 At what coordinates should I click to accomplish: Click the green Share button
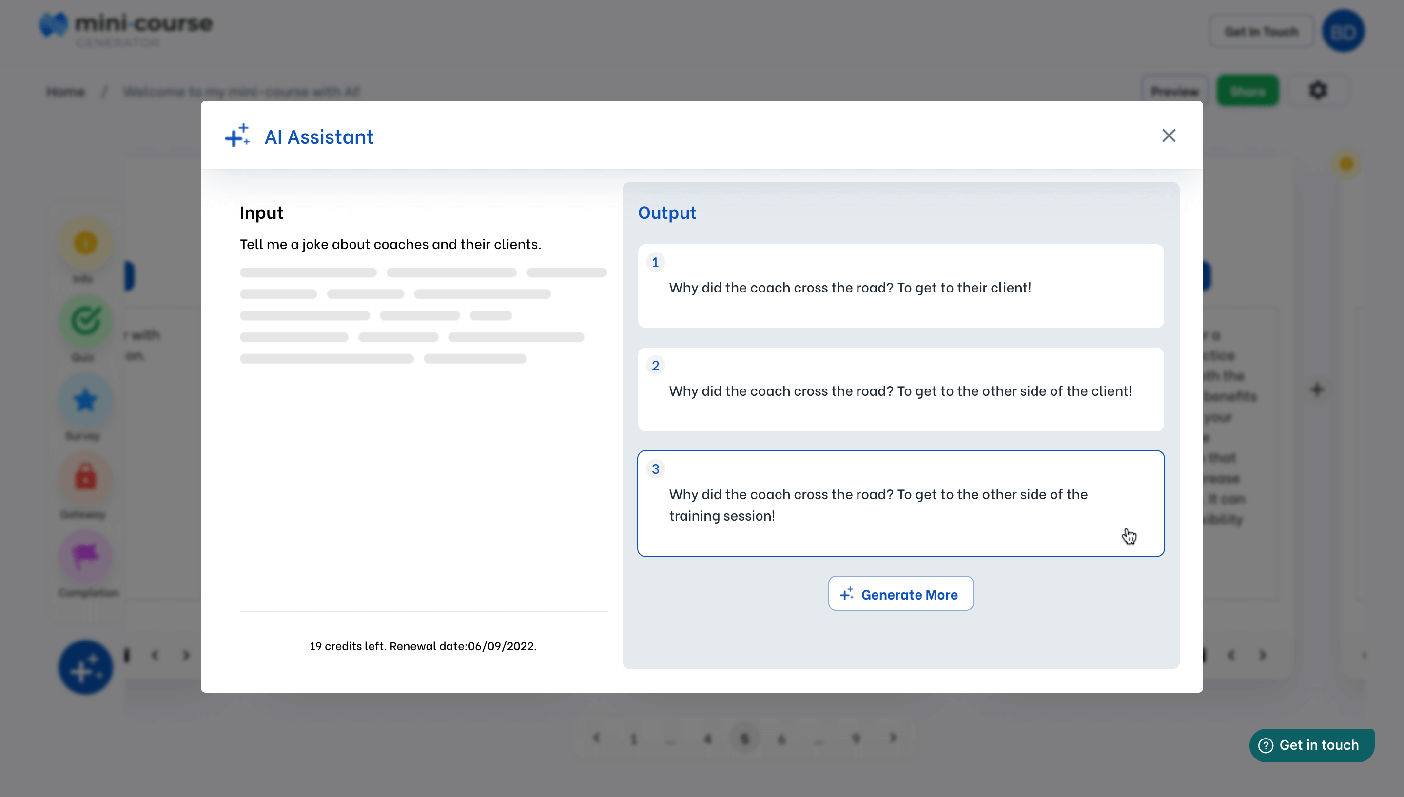click(1248, 91)
